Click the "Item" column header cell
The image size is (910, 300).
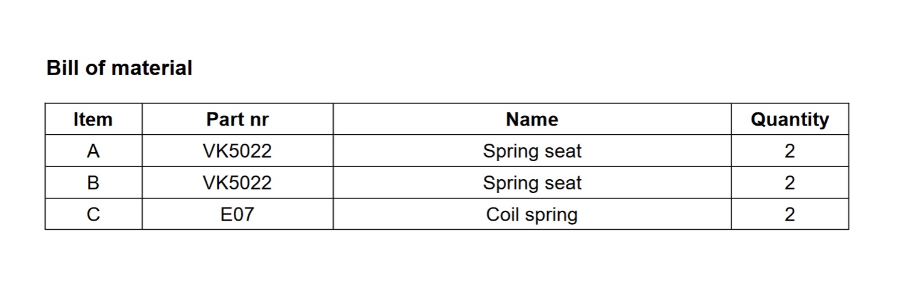tap(93, 120)
